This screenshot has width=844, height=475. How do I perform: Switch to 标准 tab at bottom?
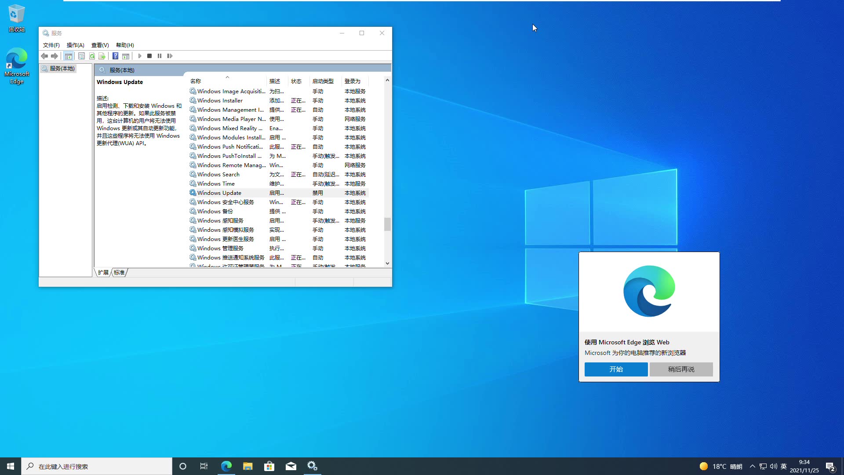coord(119,272)
